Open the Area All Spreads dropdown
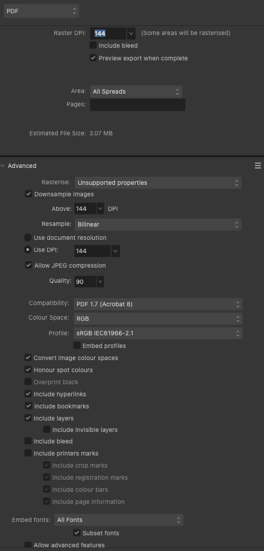Viewport: 264px width, 551px height. [x=136, y=91]
